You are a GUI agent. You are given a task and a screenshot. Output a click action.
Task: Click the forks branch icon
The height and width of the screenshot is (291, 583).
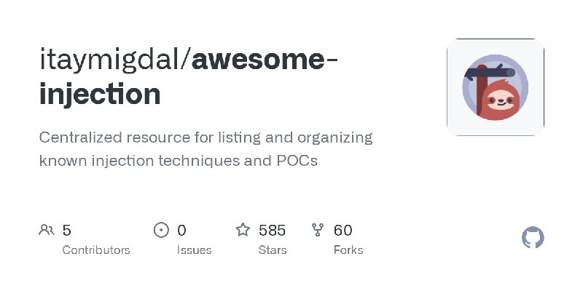tap(318, 230)
